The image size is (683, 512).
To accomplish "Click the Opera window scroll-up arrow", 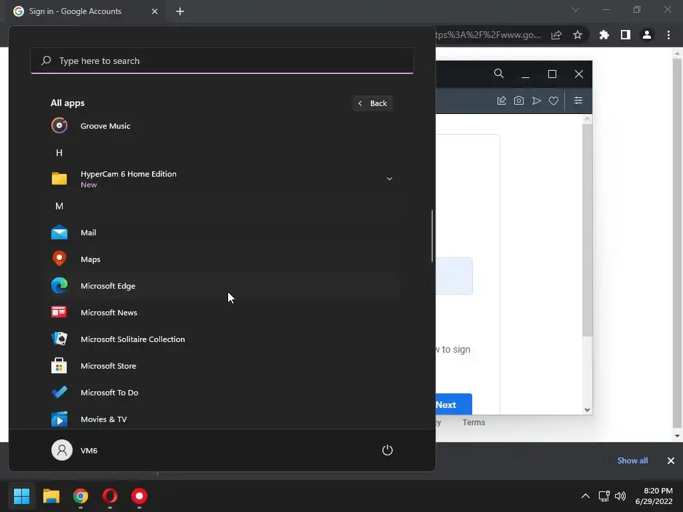I will point(587,119).
